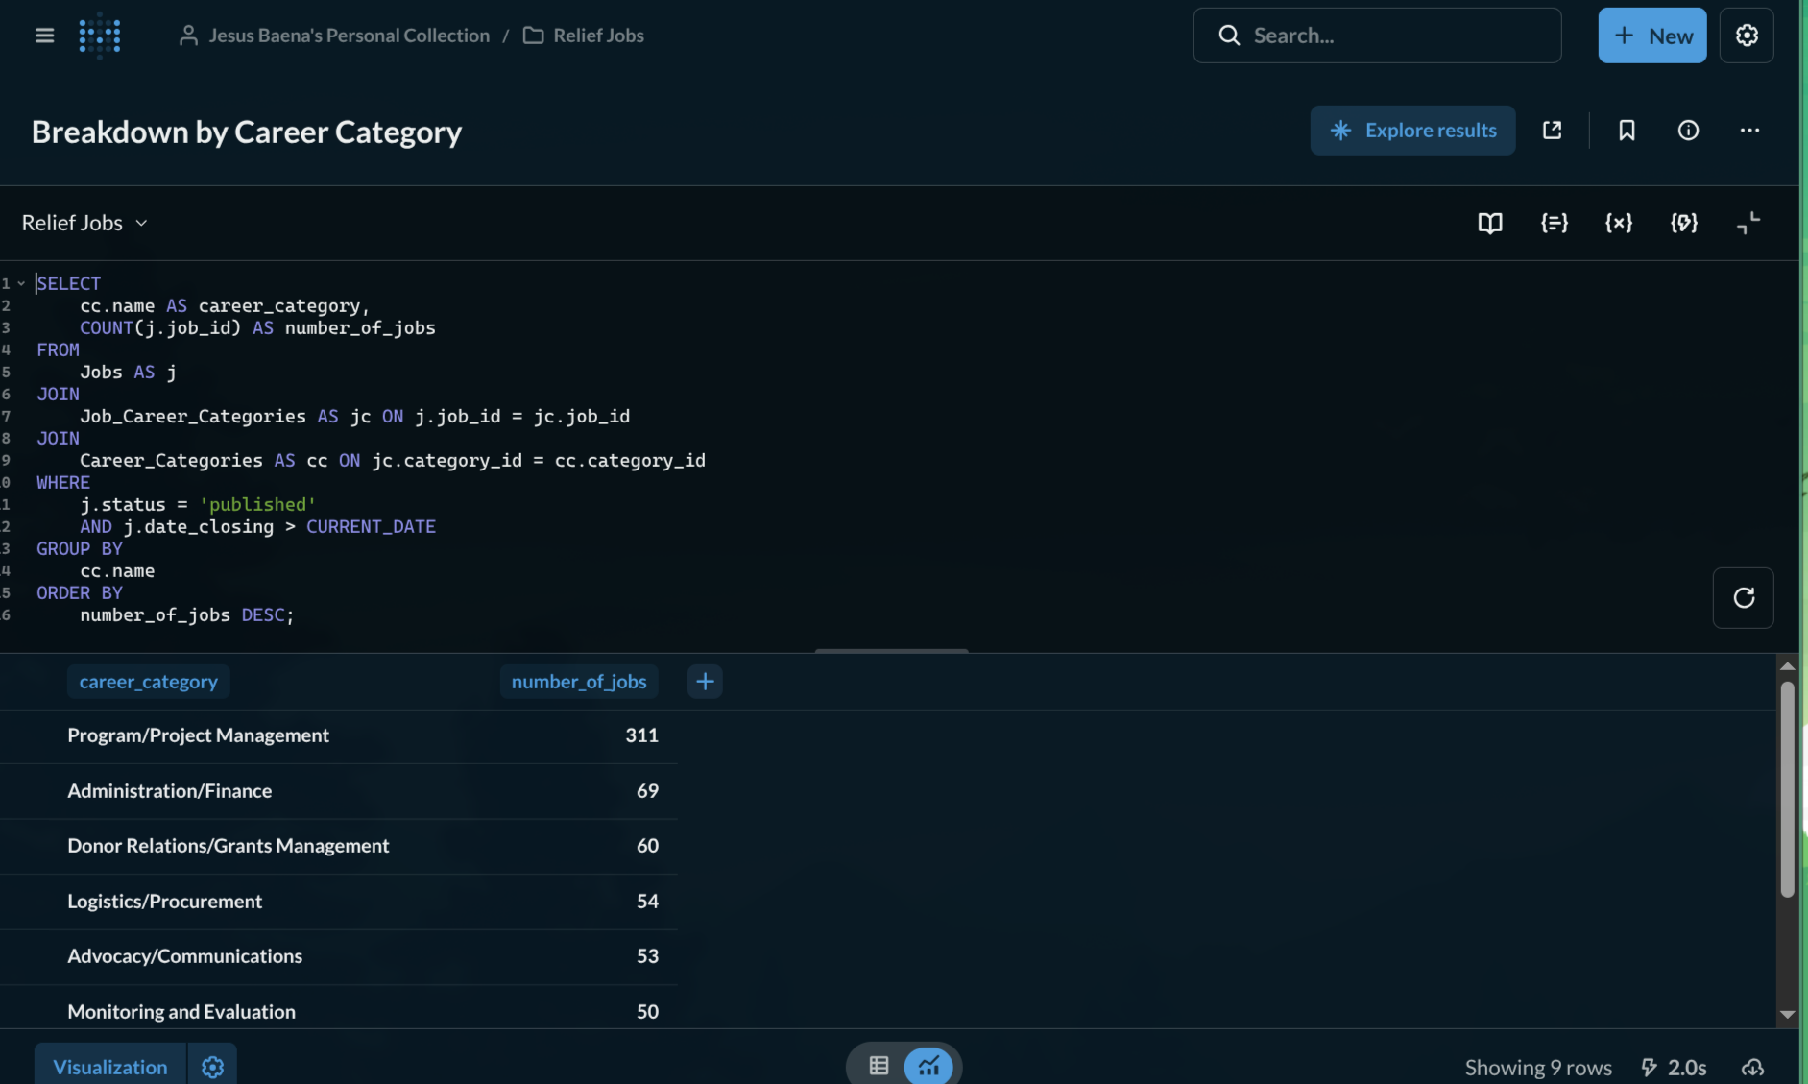Open the sidebar hamburger menu
This screenshot has width=1808, height=1084.
(44, 36)
